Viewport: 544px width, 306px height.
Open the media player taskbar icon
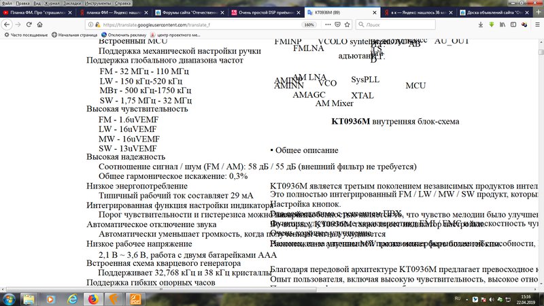tap(50, 299)
